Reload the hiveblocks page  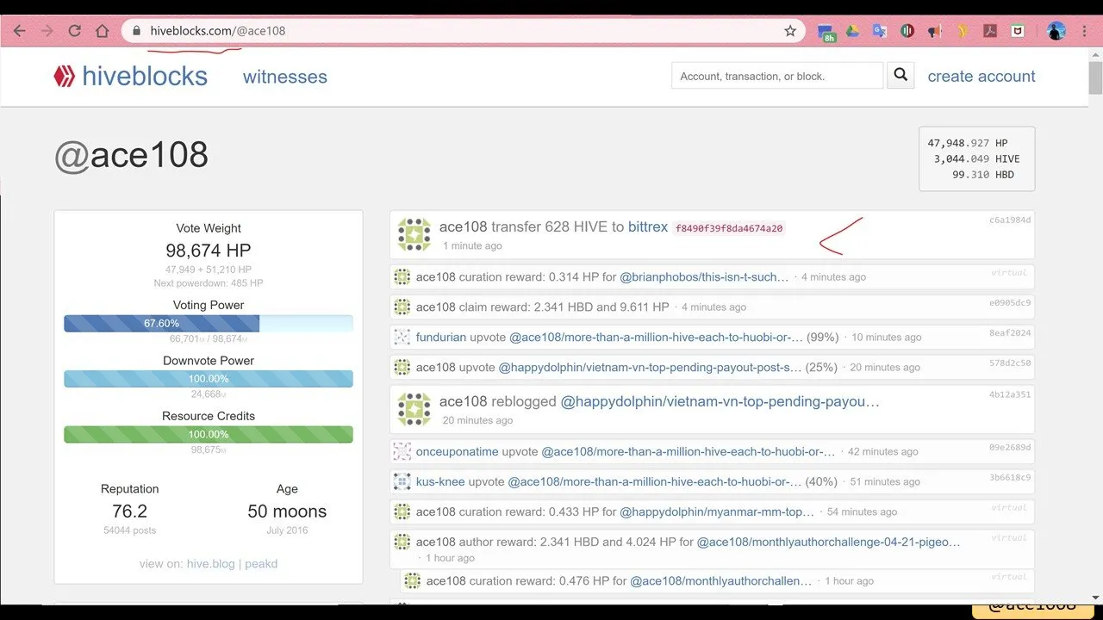pos(75,31)
